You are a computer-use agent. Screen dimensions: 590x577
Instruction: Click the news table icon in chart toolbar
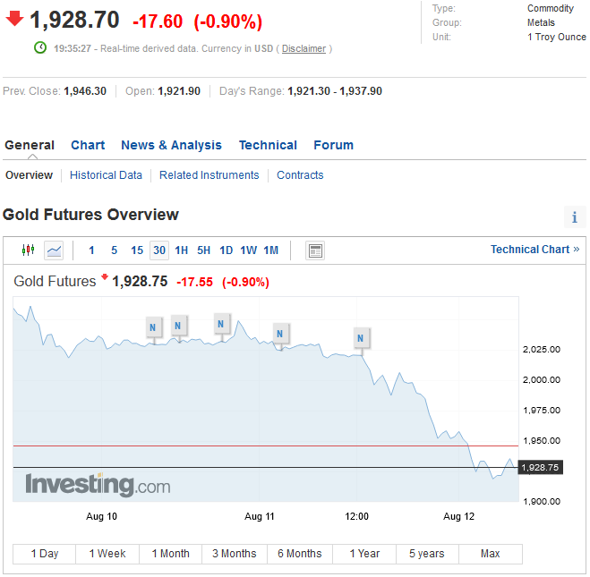[315, 250]
